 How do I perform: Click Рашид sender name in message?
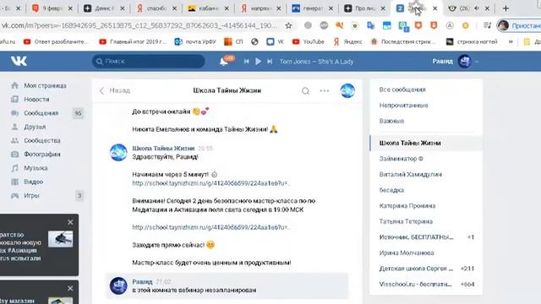142,281
